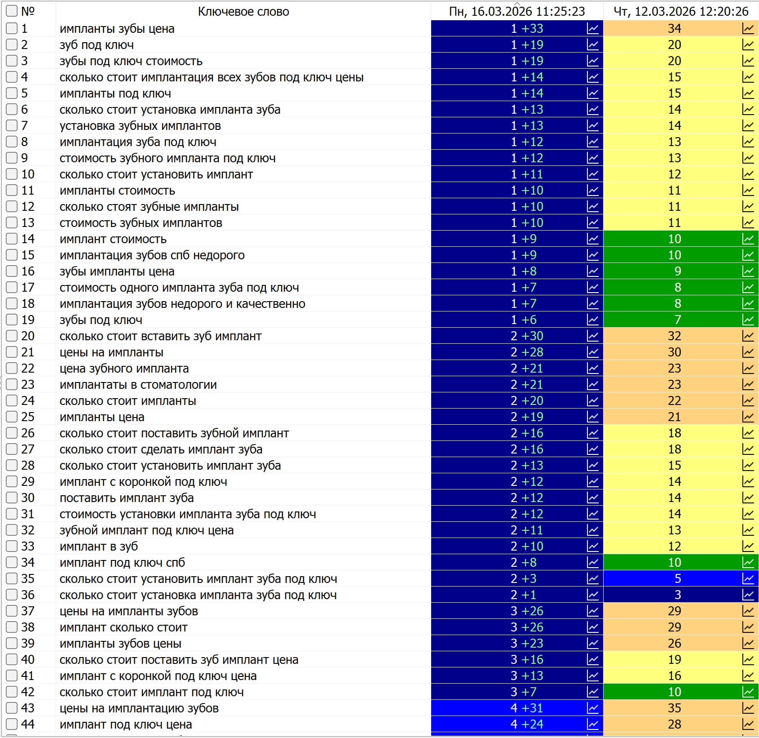Viewport: 759px width, 738px height.
Task: Click the bright blue position cell showing 5
Action: pos(677,579)
